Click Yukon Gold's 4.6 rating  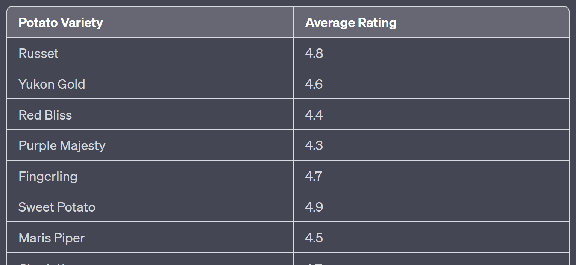pos(314,84)
